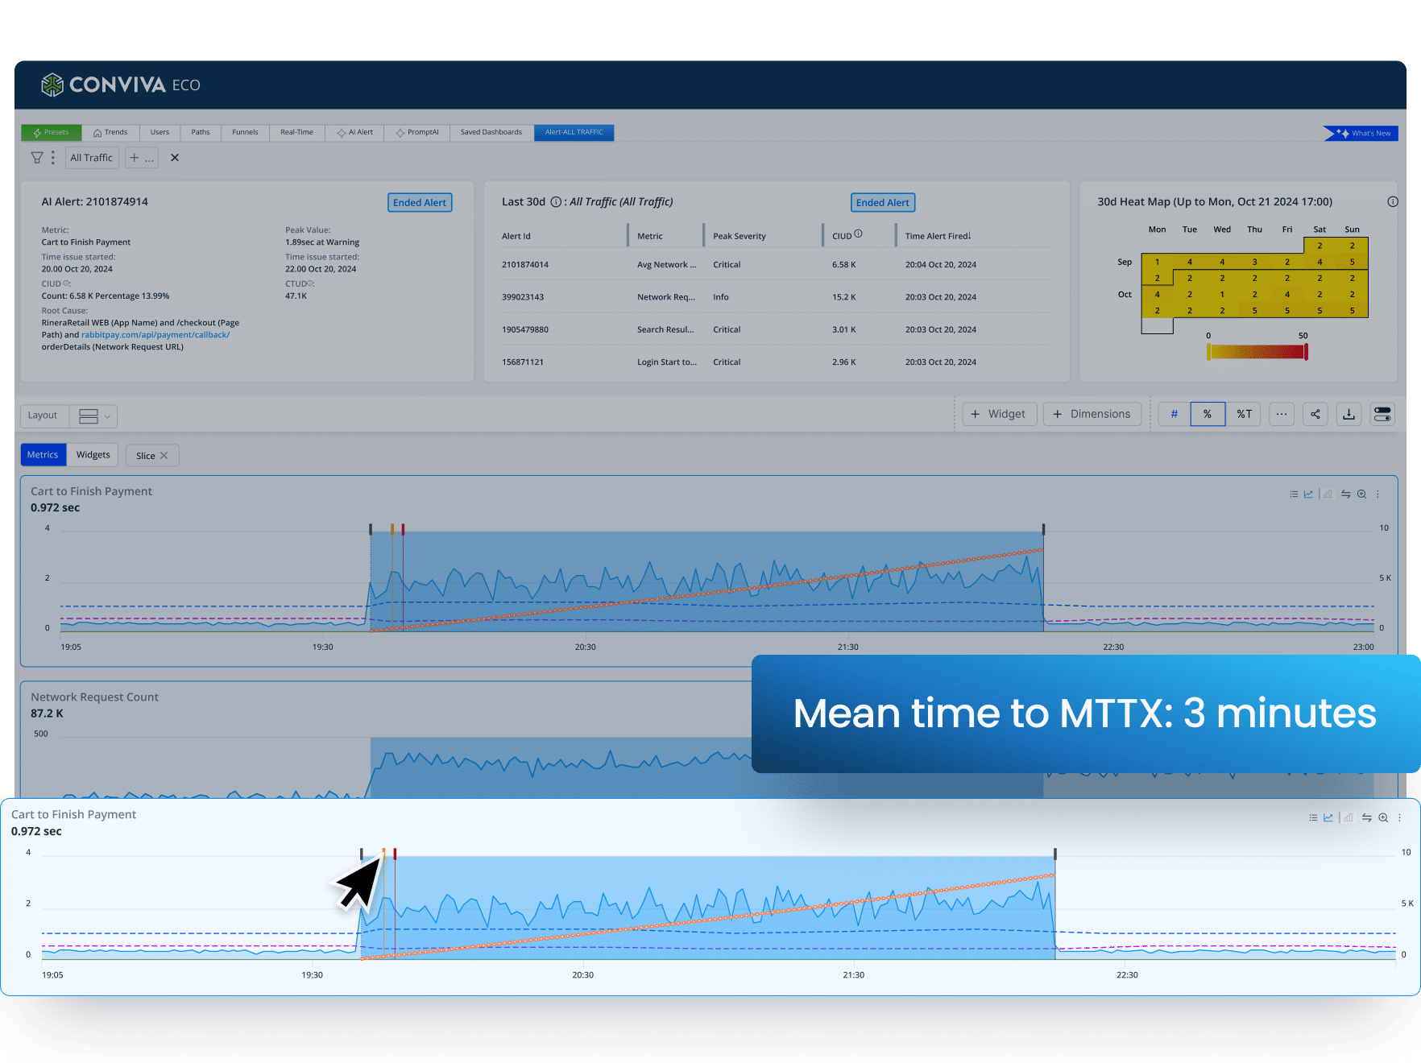Open the Layout dropdown
The height and width of the screenshot is (1063, 1421).
93,416
